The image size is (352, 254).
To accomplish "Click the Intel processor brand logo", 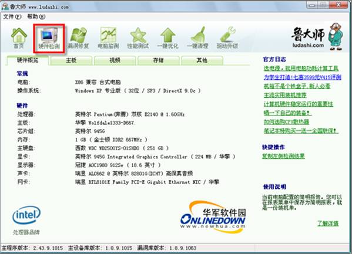I will pyautogui.click(x=26, y=215).
